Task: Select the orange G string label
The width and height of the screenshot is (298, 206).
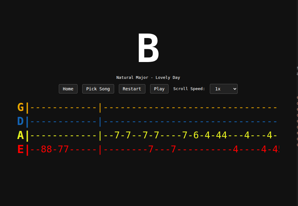Action: click(21, 107)
